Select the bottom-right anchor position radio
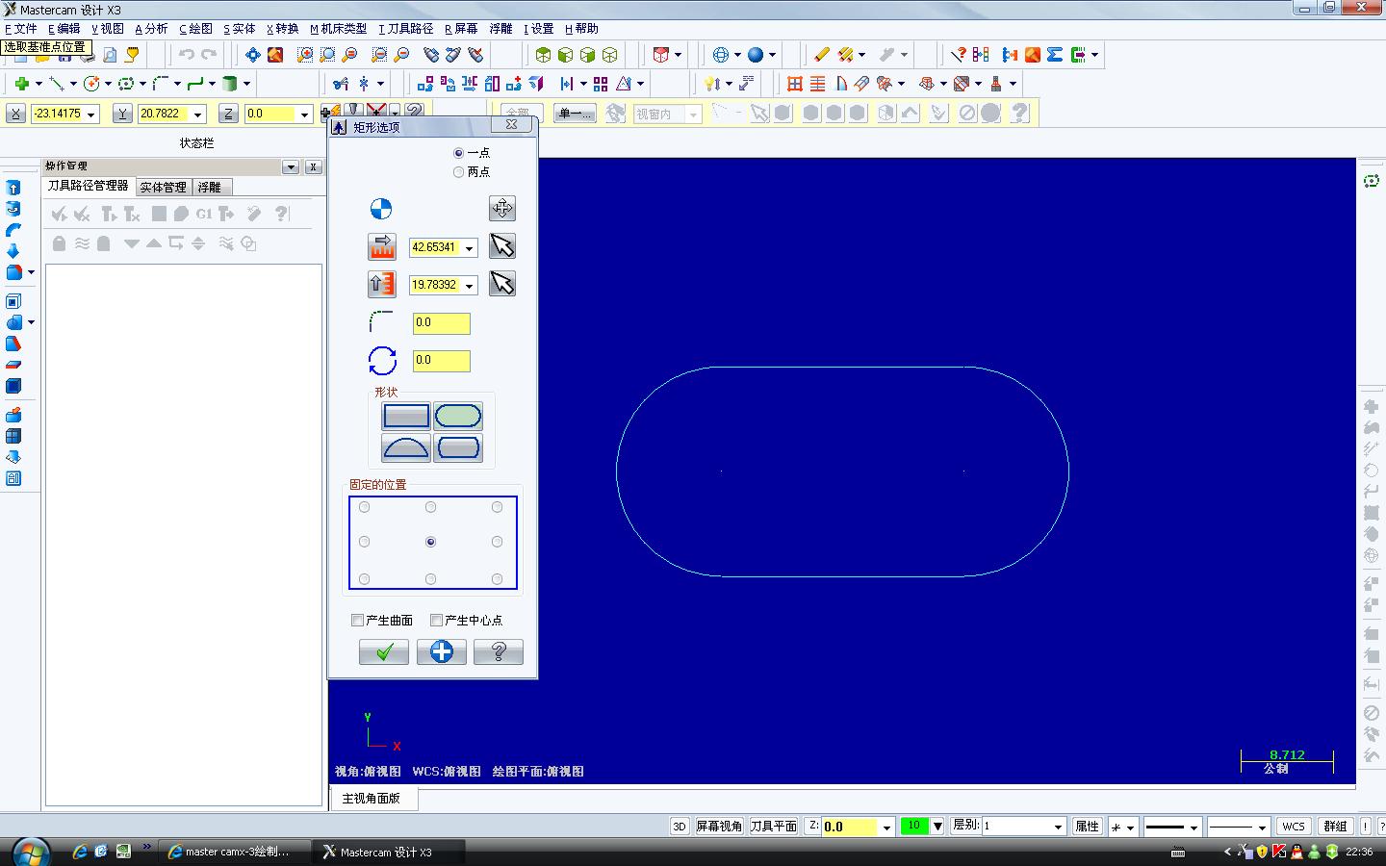 pos(497,579)
